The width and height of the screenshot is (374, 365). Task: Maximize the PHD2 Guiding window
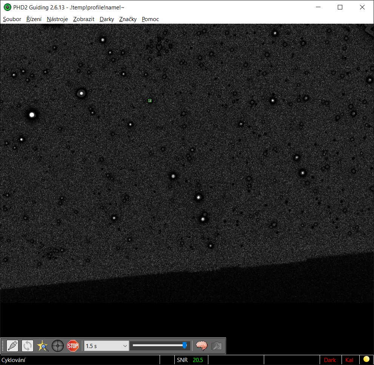(x=340, y=8)
